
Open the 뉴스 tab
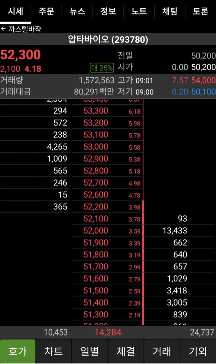pyautogui.click(x=77, y=11)
